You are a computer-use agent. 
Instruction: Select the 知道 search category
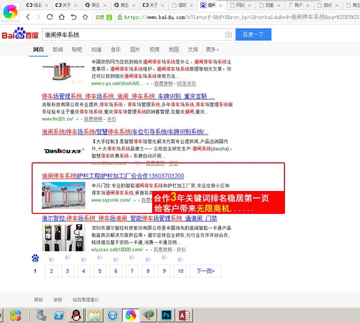pyautogui.click(x=96, y=50)
